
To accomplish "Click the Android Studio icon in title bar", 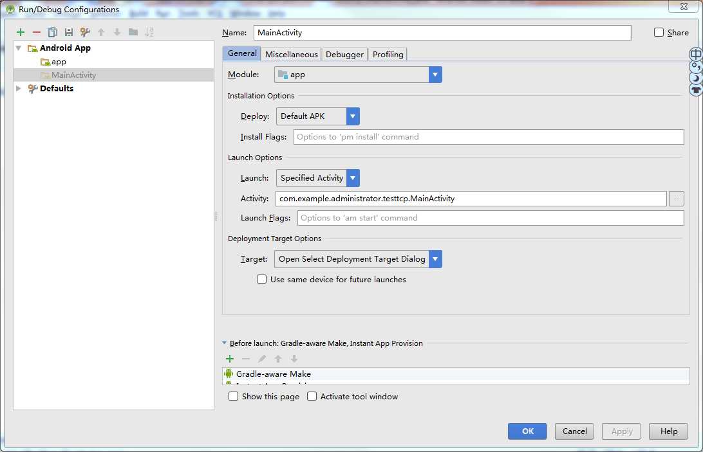I will click(10, 9).
